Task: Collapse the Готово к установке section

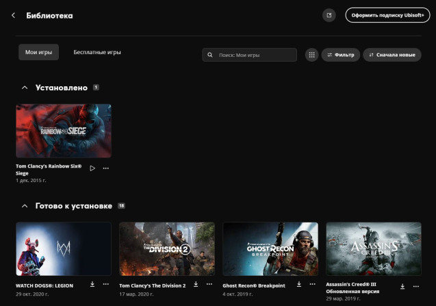Action: pyautogui.click(x=25, y=205)
